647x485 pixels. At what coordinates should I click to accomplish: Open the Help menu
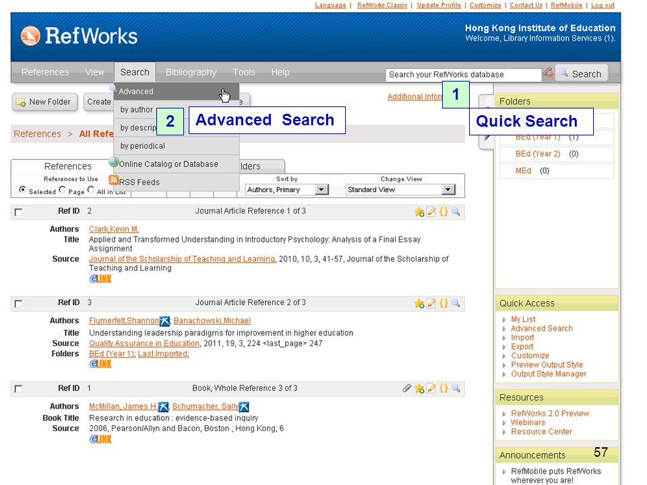click(x=280, y=72)
